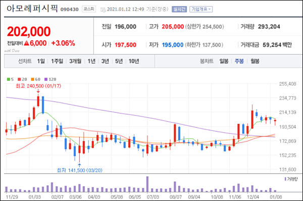Click the orange 60 moving-average legend swatch
This screenshot has width=303, height=201.
click(x=32, y=79)
